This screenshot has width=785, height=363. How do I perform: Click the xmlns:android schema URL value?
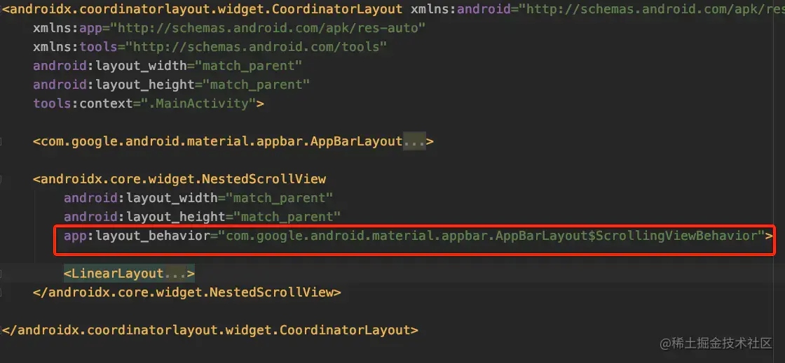coord(651,8)
